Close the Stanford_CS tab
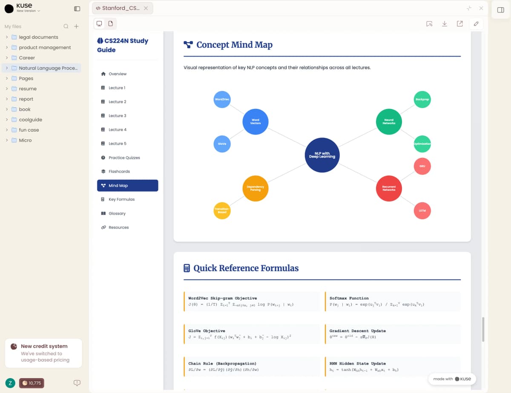The image size is (511, 393). point(146,8)
